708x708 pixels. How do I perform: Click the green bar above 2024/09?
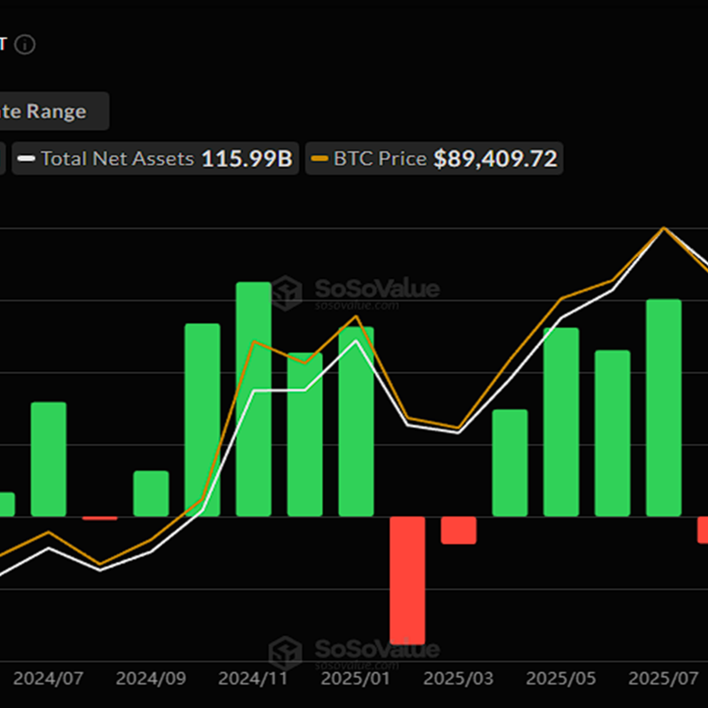(151, 493)
